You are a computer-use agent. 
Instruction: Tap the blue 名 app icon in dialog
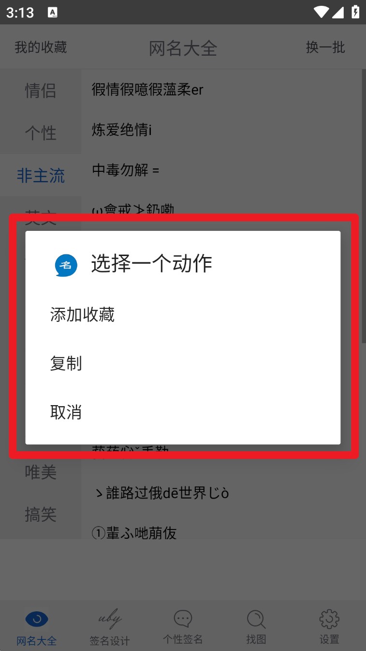[66, 265]
